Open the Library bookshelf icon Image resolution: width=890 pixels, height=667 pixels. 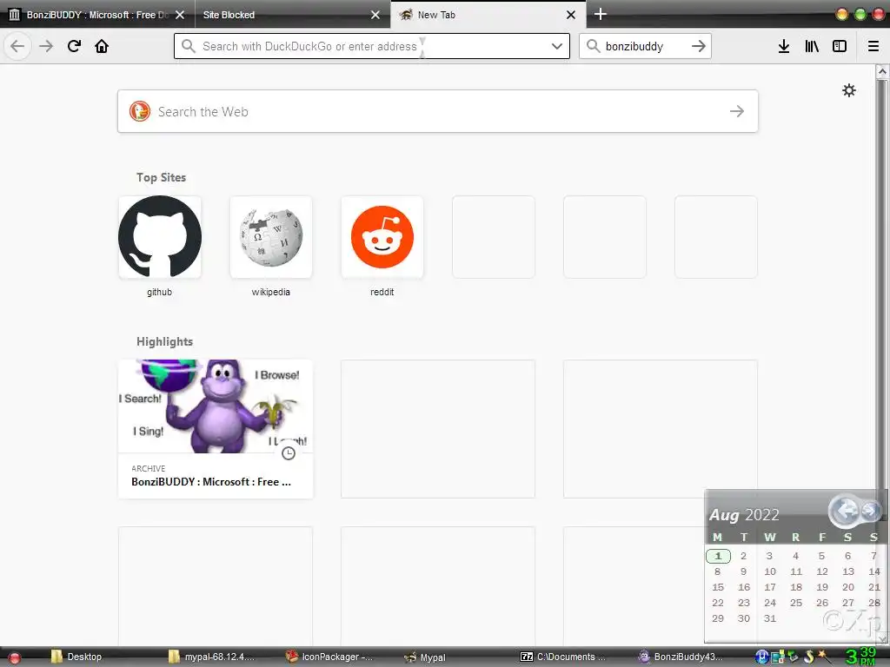coord(812,46)
